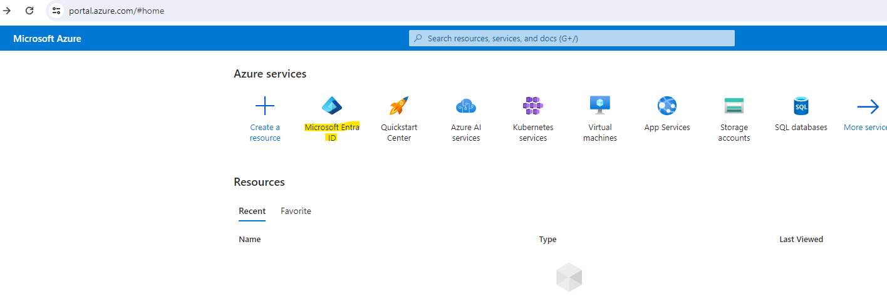Click the Resources section heading
This screenshot has width=887, height=299.
coord(259,182)
